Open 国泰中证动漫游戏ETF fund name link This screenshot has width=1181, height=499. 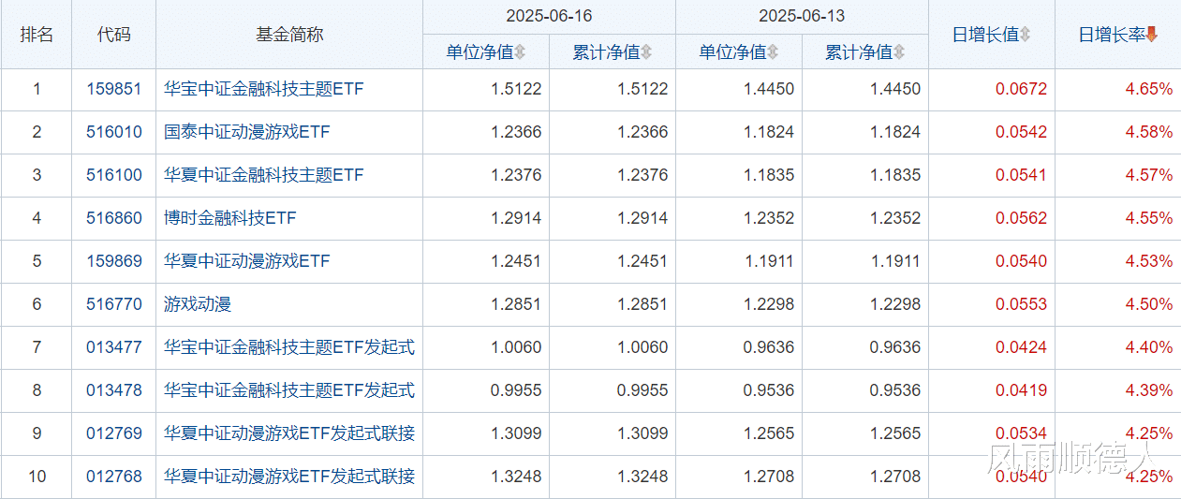(x=247, y=133)
